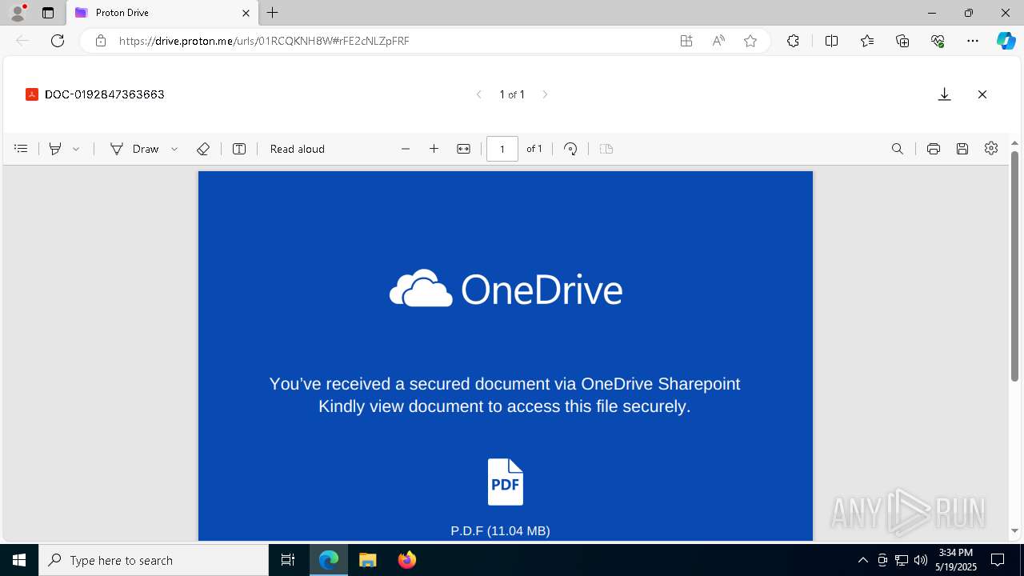This screenshot has height=576, width=1024.
Task: Save the PDF with disk icon
Action: pos(962,149)
